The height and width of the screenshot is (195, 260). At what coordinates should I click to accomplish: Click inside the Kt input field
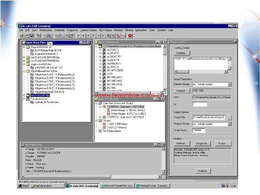[199, 104]
